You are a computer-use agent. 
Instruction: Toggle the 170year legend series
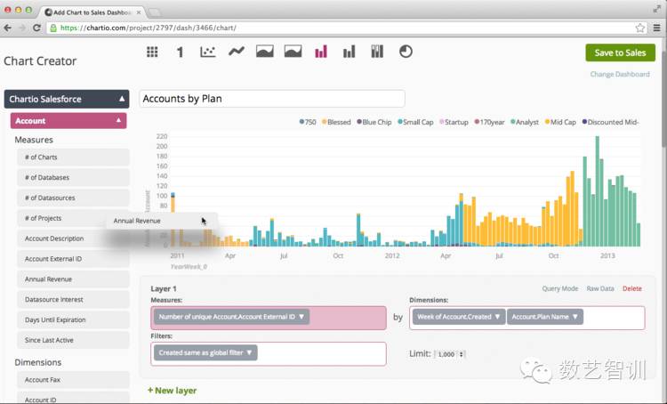point(489,122)
